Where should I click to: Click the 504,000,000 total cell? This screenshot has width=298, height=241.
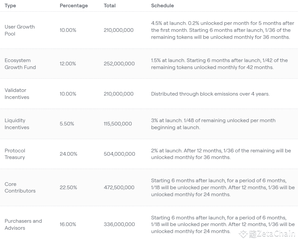point(119,154)
